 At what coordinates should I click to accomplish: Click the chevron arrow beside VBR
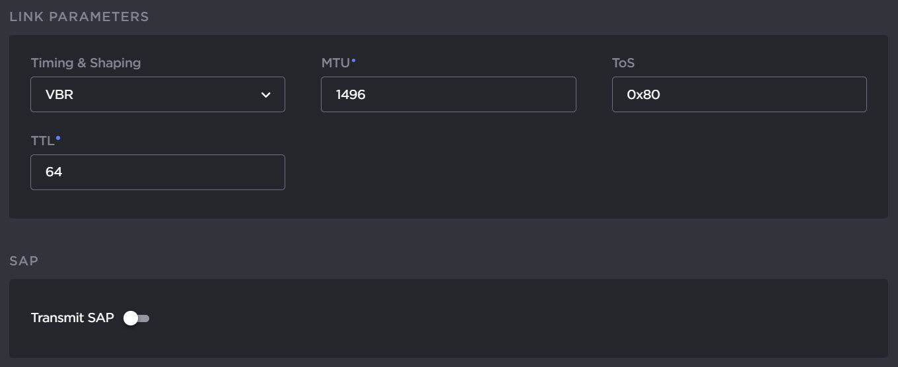coord(266,95)
